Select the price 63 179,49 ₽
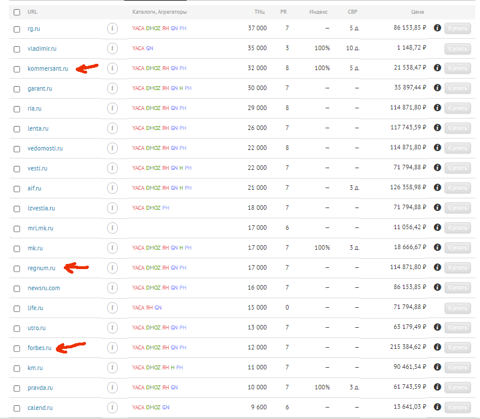This screenshot has height=419, width=480. tap(410, 327)
